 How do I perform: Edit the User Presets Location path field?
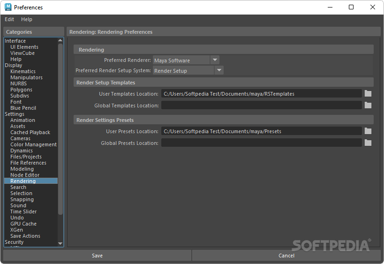(x=261, y=131)
